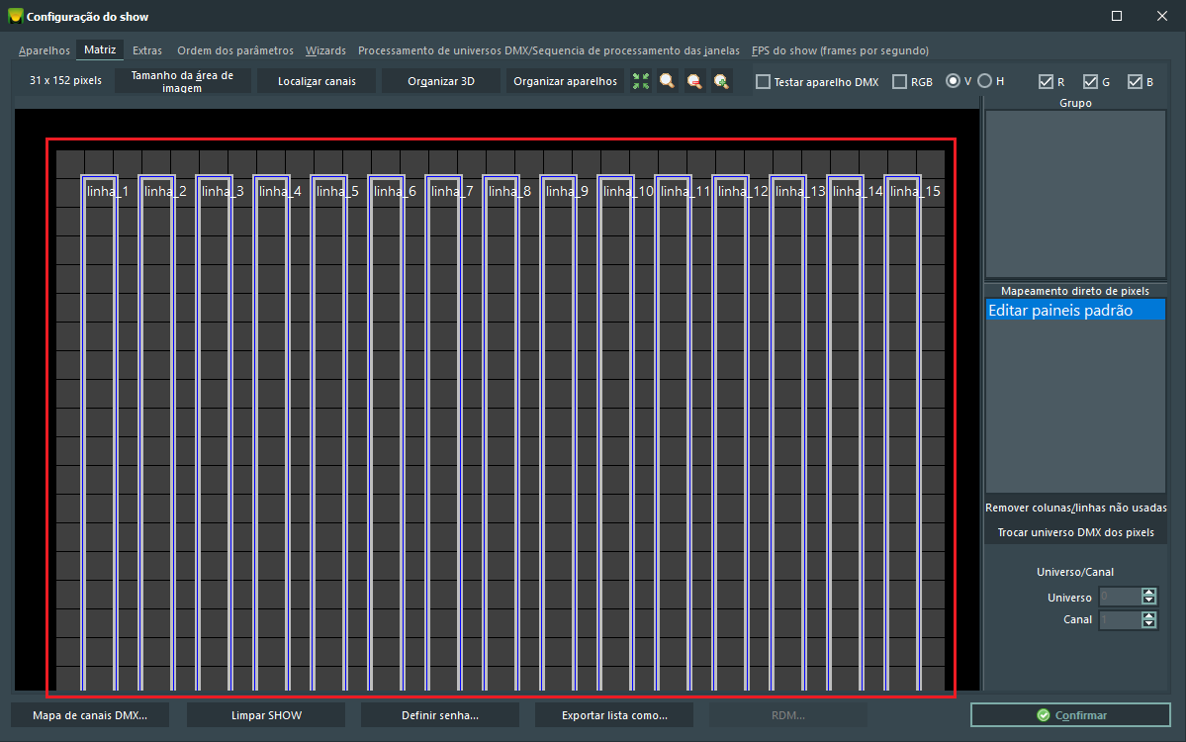Image resolution: width=1186 pixels, height=742 pixels.
Task: Decrease the Canal value with down arrow
Action: point(1148,624)
